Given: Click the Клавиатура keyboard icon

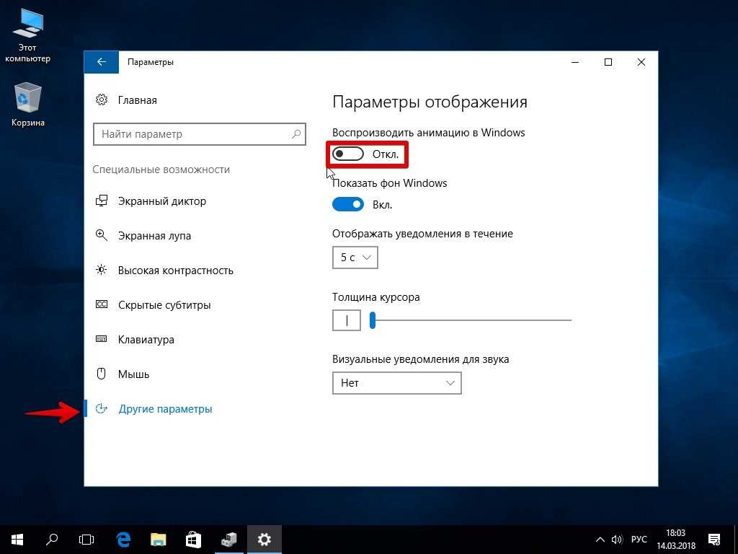Looking at the screenshot, I should 102,339.
